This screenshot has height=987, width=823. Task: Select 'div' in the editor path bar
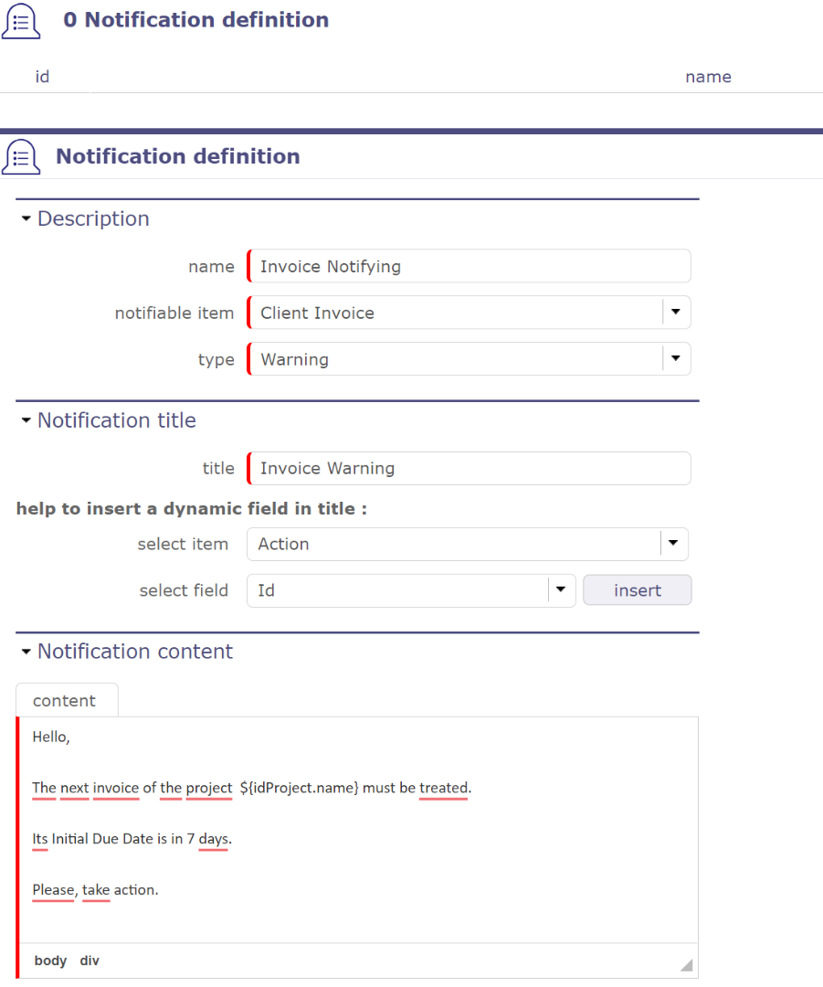[90, 960]
